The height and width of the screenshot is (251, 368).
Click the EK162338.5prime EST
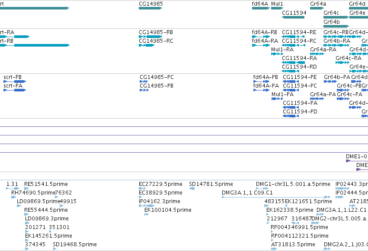tap(268, 214)
